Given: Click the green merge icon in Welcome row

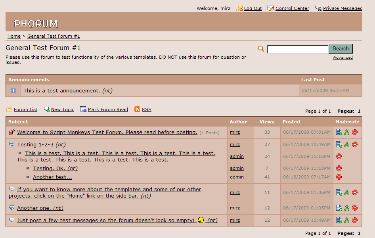Looking at the screenshot, I should 347,132.
